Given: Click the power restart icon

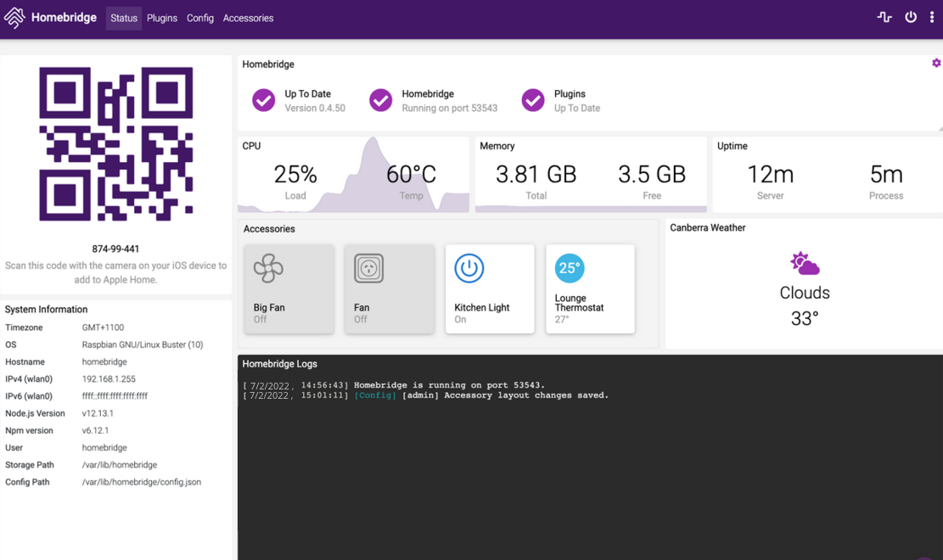Looking at the screenshot, I should 911,17.
